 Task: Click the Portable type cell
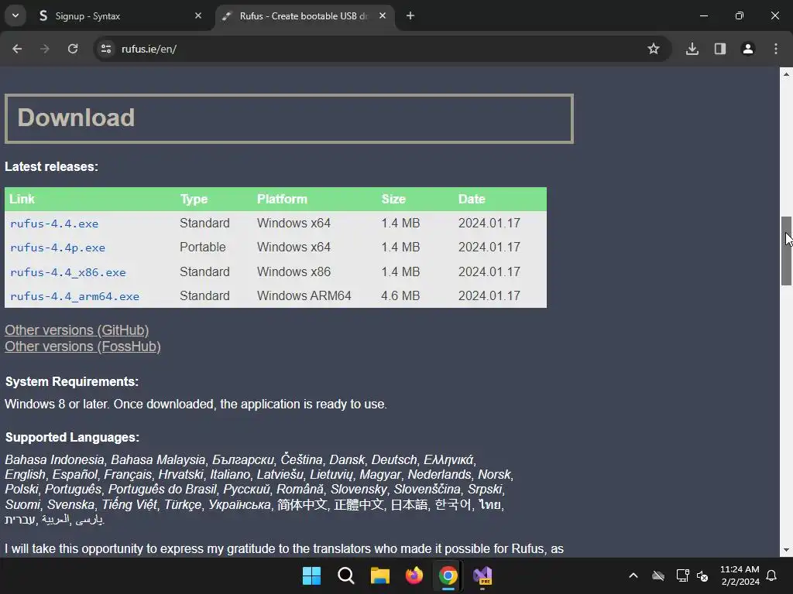pos(203,247)
